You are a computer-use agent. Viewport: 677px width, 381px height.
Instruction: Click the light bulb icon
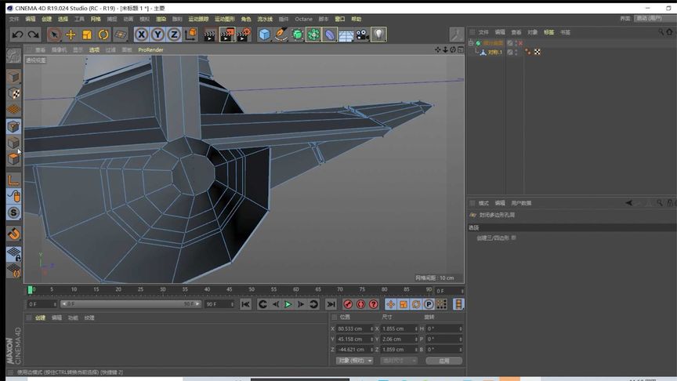click(x=378, y=34)
